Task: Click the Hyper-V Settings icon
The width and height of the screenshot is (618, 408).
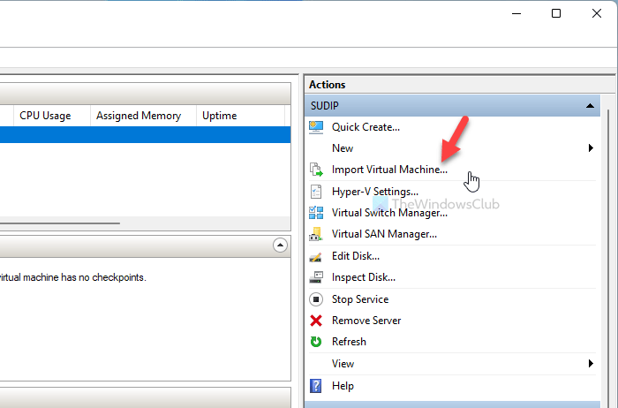Action: coord(317,191)
